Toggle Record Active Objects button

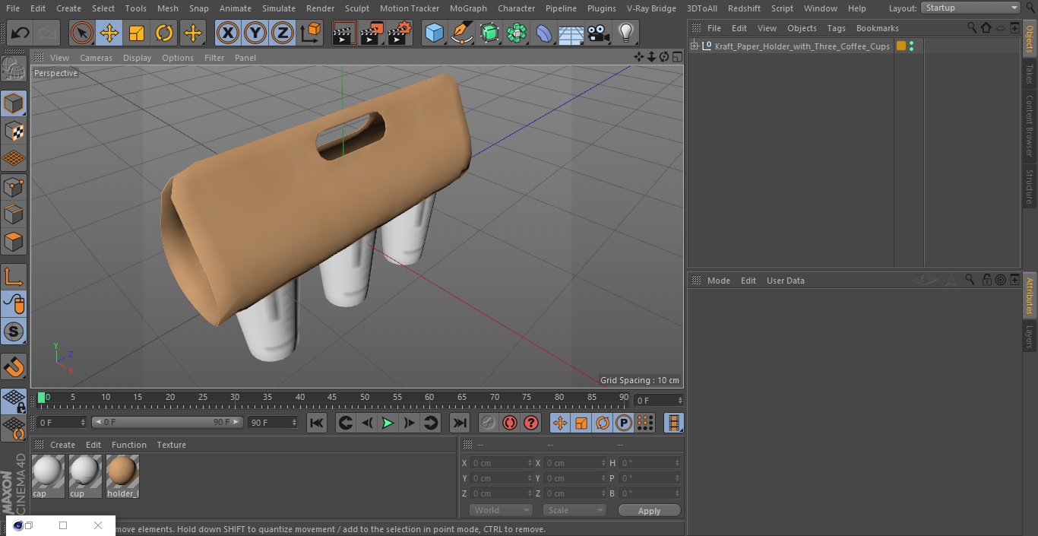pos(488,423)
